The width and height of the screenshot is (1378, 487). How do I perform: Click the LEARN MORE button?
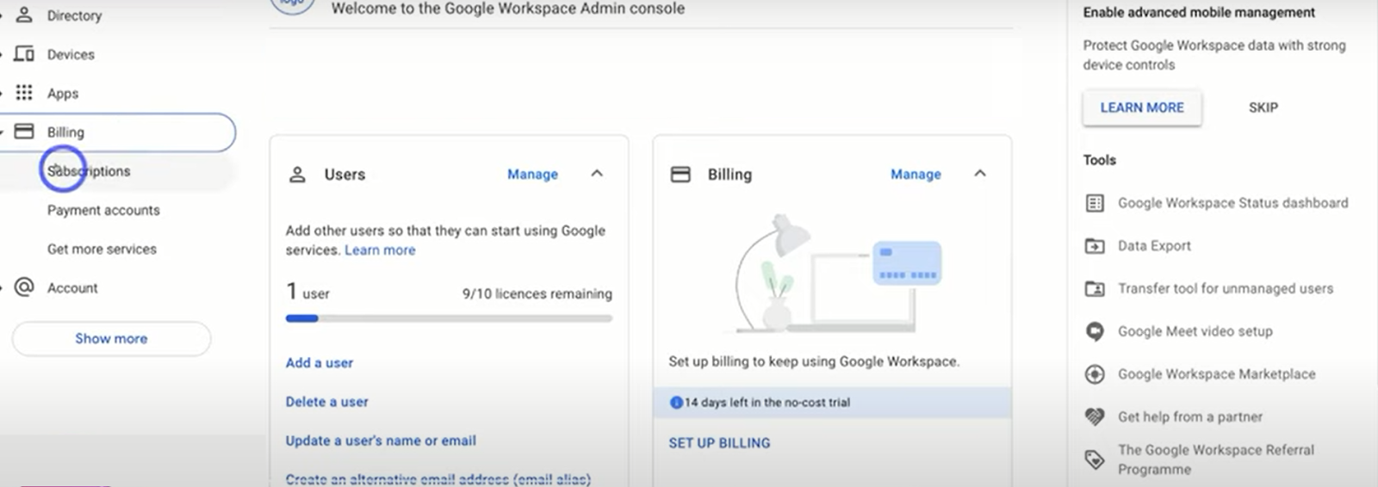click(x=1142, y=108)
